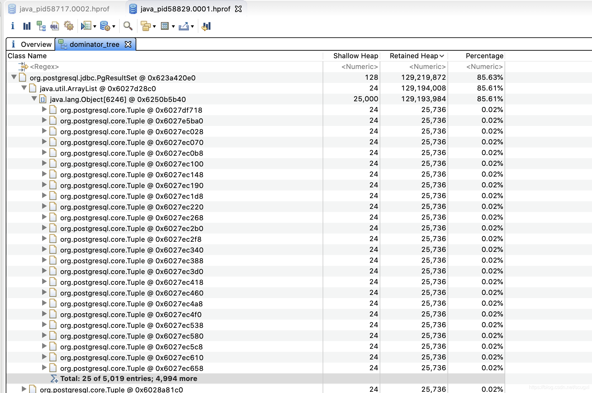Click Retained Heap <Numeric> filter field

point(414,66)
